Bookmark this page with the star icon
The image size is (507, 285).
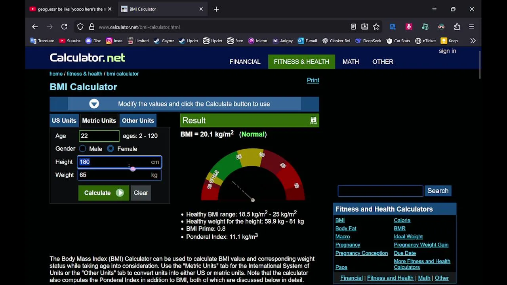376,27
